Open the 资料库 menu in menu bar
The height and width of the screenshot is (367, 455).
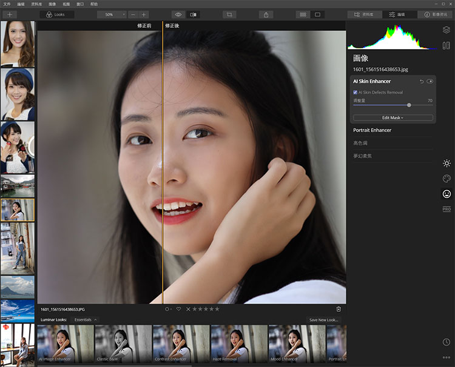click(36, 4)
